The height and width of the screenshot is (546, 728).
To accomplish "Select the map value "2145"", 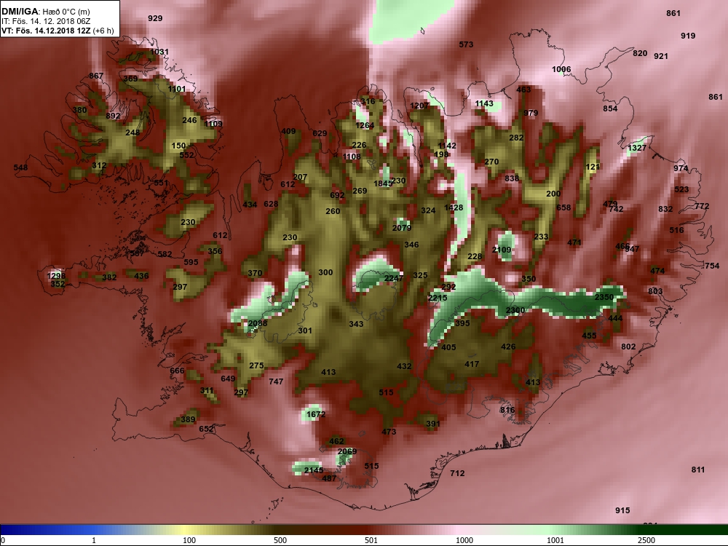I will (x=314, y=470).
